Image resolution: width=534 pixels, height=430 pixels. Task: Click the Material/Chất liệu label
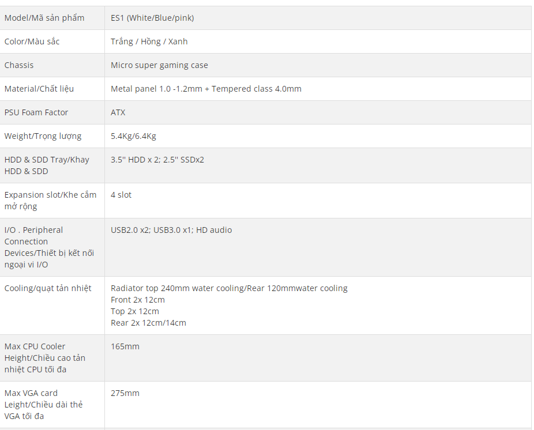tap(39, 89)
